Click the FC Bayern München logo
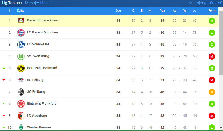 tap(21, 33)
